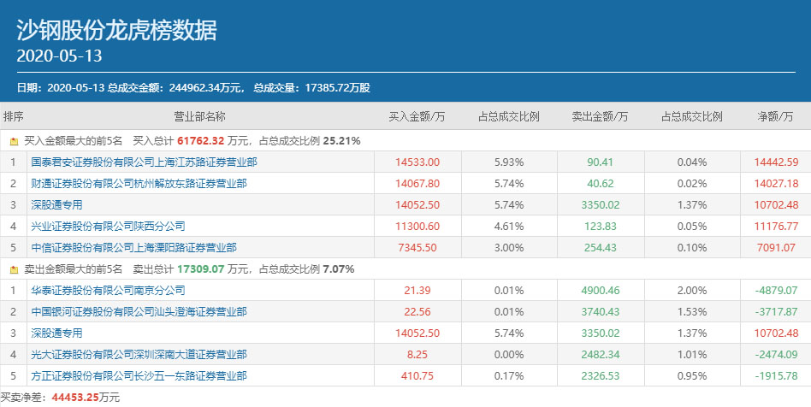Image resolution: width=811 pixels, height=407 pixels.
Task: Open 中信证券上海溧阳路证券营业部 link
Action: [133, 247]
